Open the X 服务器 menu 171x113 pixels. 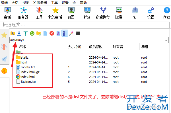tap(40, 3)
